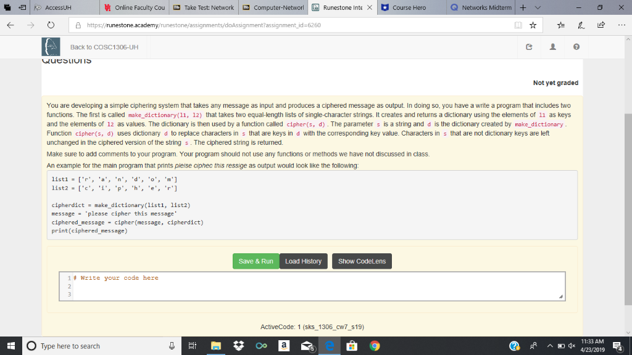Switch to the Course Hero tab
Image resolution: width=632 pixels, height=355 pixels.
pyautogui.click(x=412, y=7)
